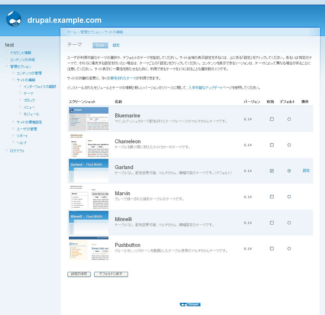325x315 pixels.
Task: Open コンテンツの管理 in the sidebar
Action: pos(29,73)
